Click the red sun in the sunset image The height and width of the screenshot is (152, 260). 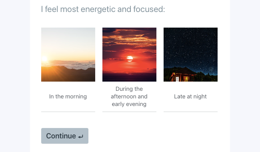130,59
